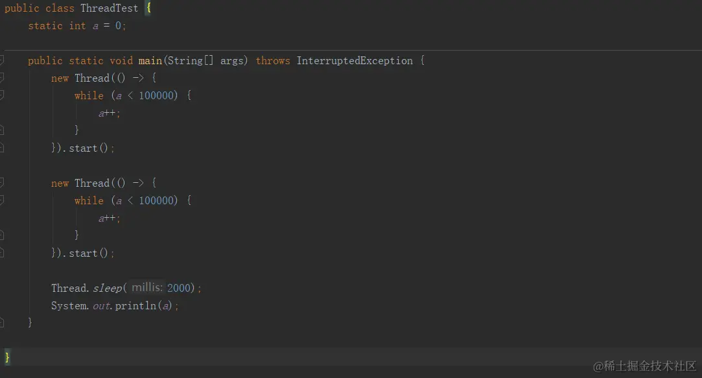Click fold end marker at second start() line
702x378 pixels.
pos(2,253)
